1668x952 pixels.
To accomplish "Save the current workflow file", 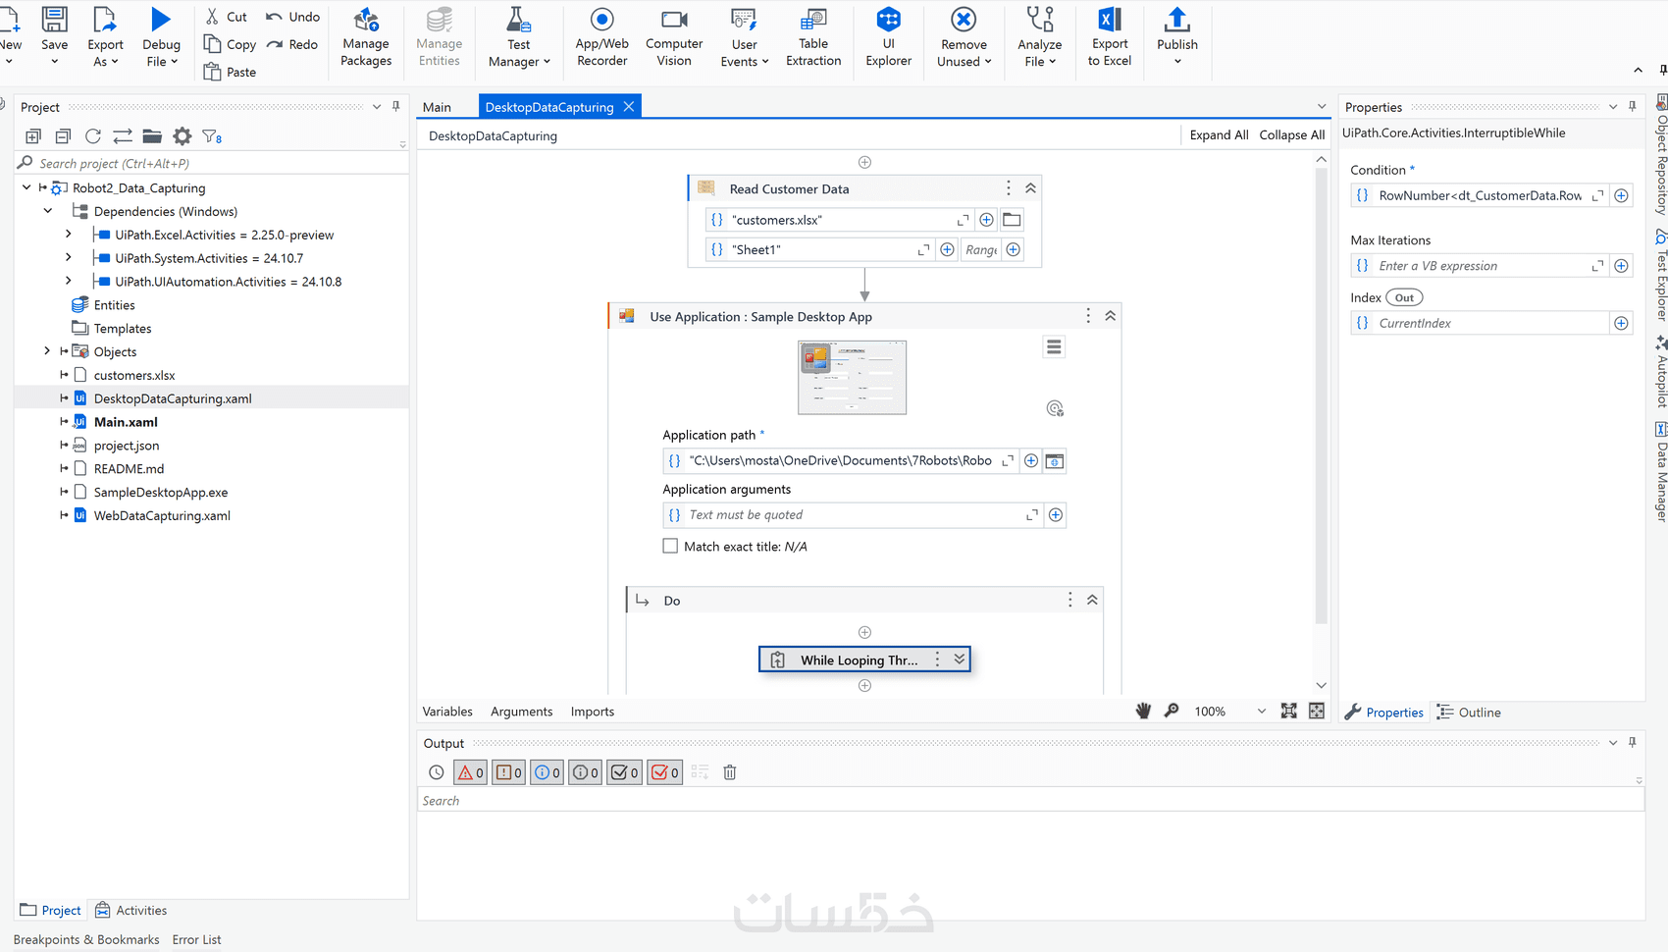I will tap(54, 36).
